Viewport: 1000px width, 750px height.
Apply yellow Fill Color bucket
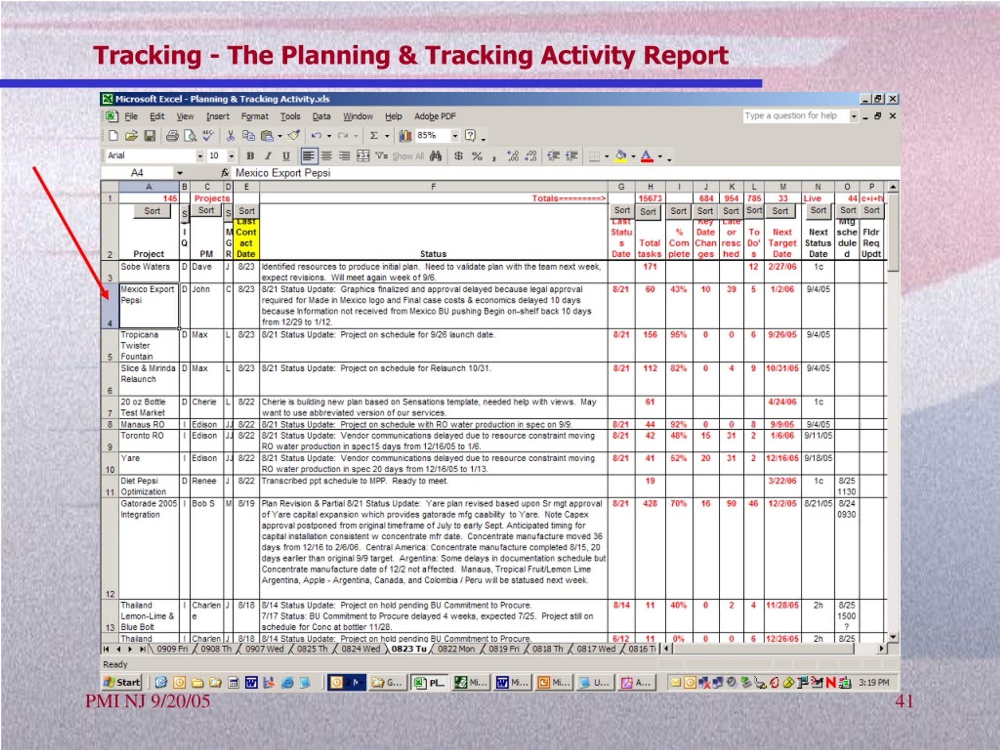point(621,156)
